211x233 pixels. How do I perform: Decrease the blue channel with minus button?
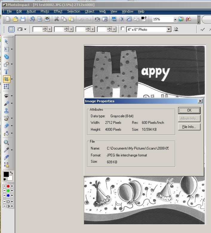(4, 196)
